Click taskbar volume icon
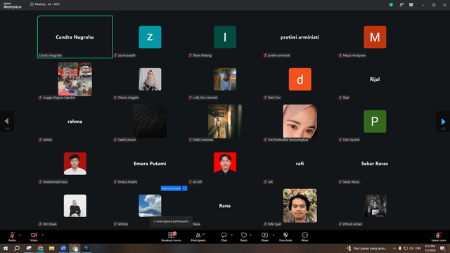This screenshot has width=450, height=253. point(411,248)
